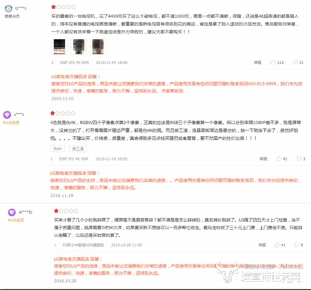This screenshot has height=290, width=311.
Task: Click the 2016-10-28 11:09 timestamp
Action: [126, 245]
